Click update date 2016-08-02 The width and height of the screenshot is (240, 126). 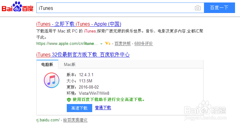(89, 87)
